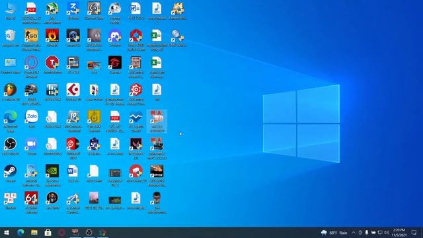The image size is (423, 238).
Task: Show hidden system tray icons
Action: pyautogui.click(x=354, y=232)
